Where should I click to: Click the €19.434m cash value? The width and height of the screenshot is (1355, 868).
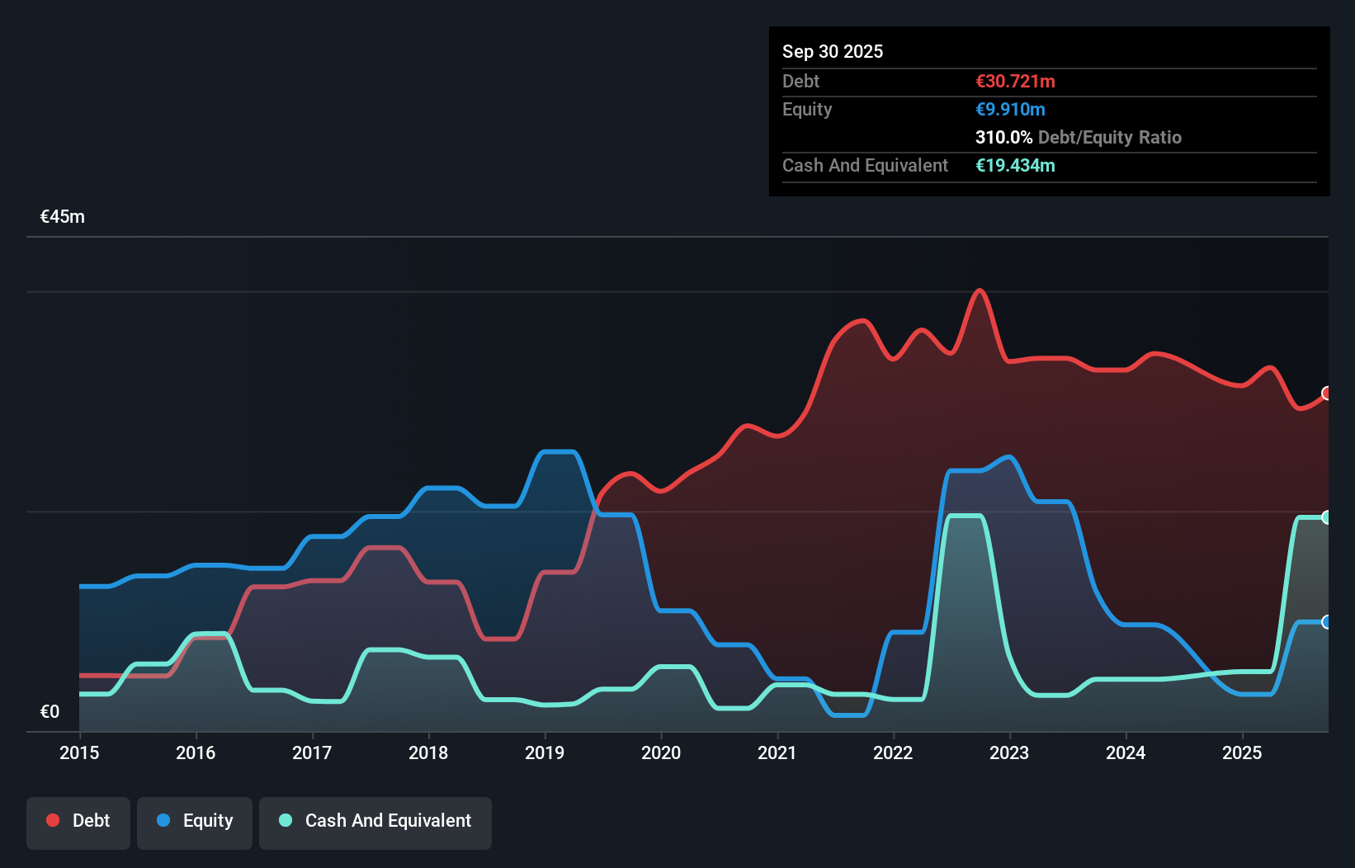pyautogui.click(x=1015, y=165)
